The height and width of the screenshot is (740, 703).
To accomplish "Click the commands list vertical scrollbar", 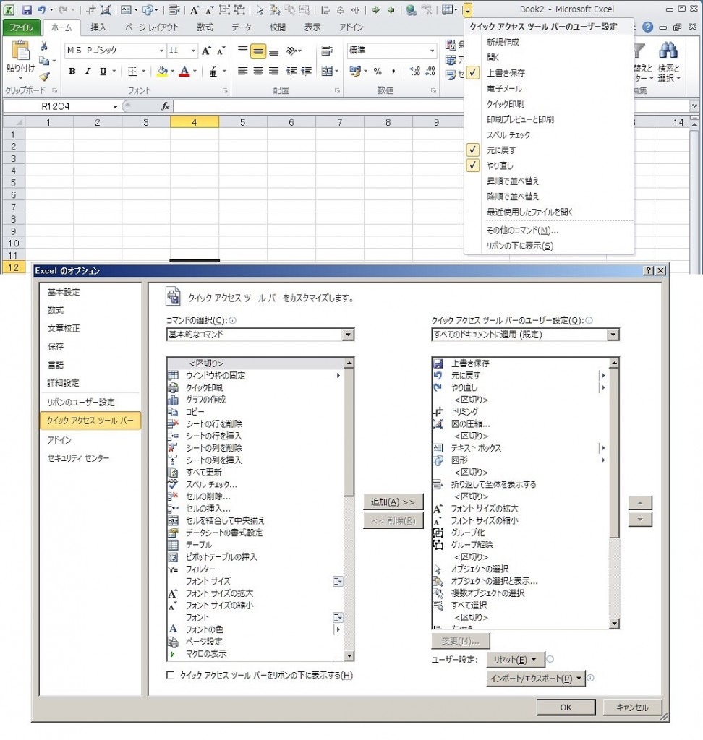I will pos(349,508).
